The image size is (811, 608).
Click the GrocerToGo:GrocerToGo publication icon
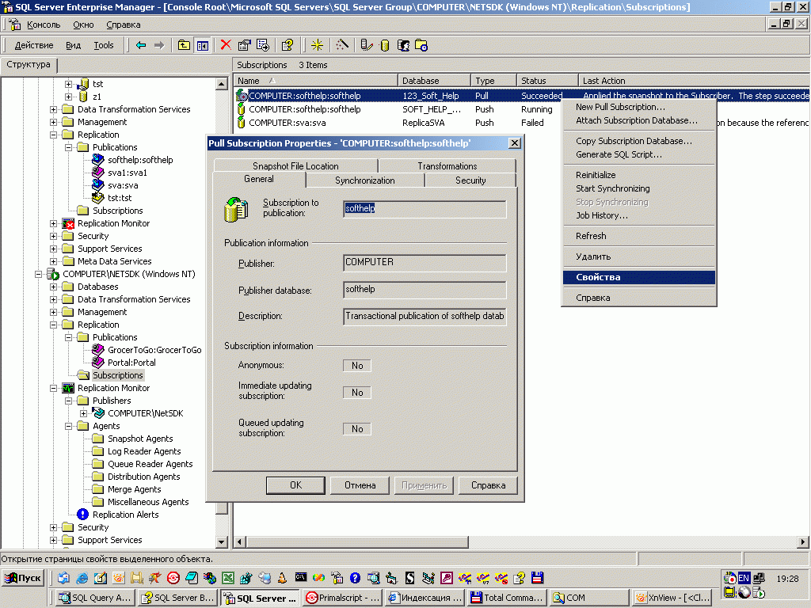point(97,350)
